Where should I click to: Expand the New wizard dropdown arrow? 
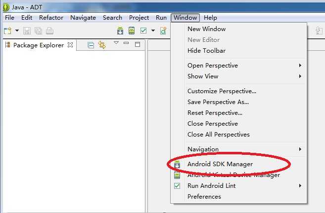pos(17,31)
